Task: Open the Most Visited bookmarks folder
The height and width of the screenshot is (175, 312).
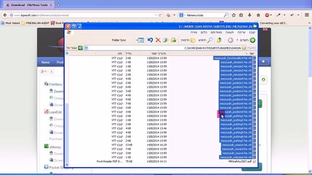Action: point(10,23)
